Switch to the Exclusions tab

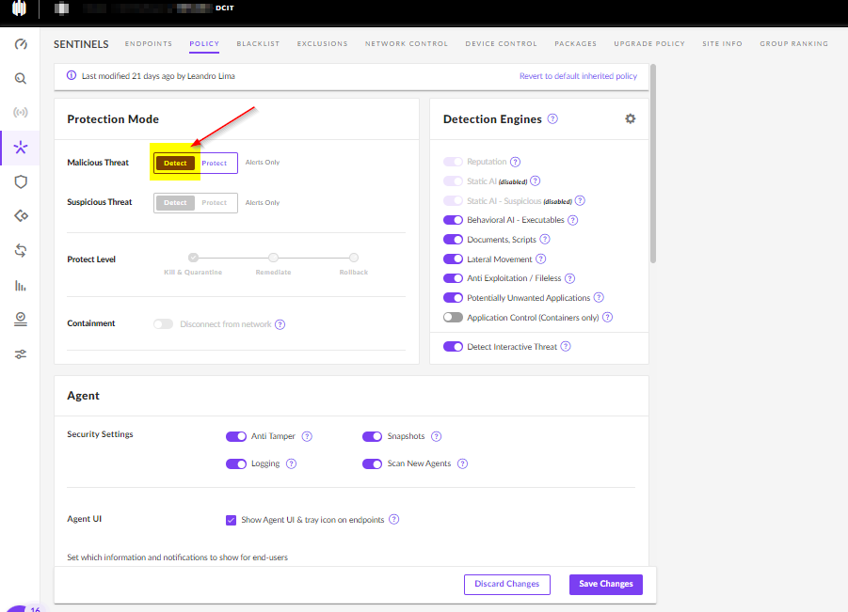(x=322, y=44)
